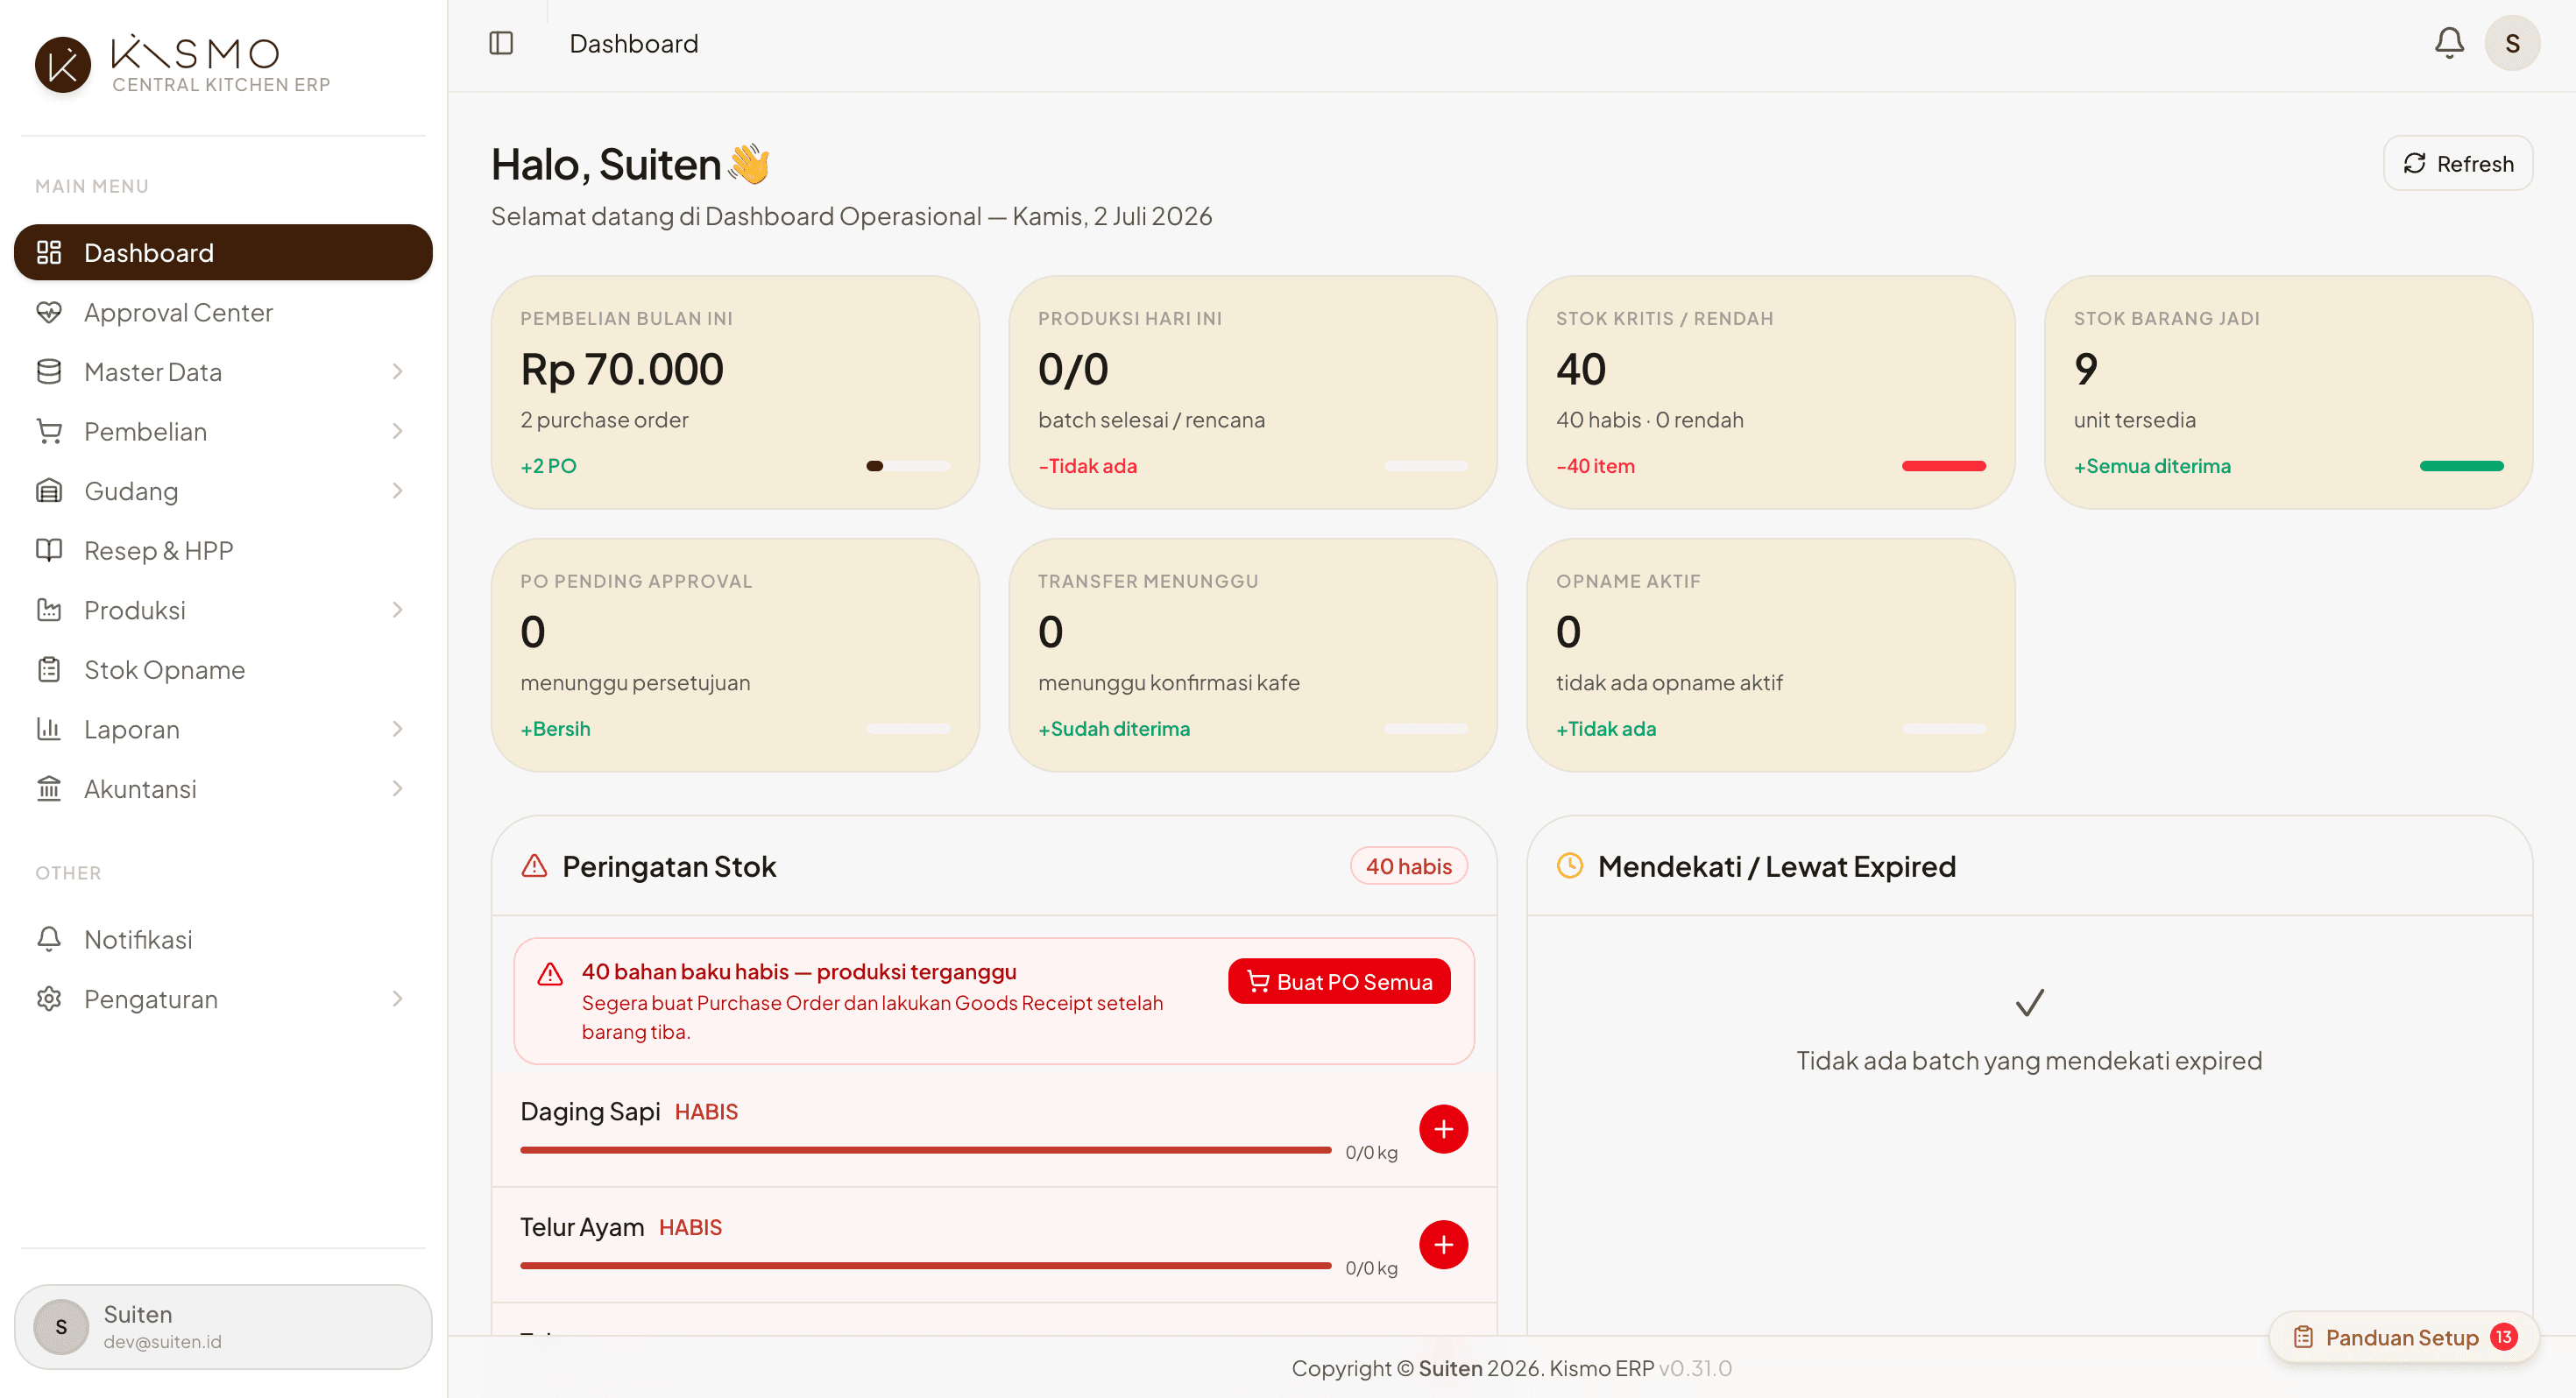
Task: Click the Notifikasi bell sidebar icon
Action: [x=49, y=938]
